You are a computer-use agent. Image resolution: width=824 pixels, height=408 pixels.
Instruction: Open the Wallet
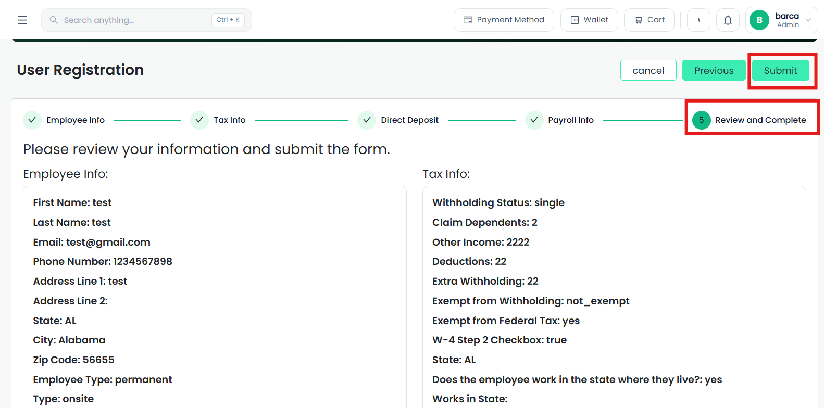589,20
